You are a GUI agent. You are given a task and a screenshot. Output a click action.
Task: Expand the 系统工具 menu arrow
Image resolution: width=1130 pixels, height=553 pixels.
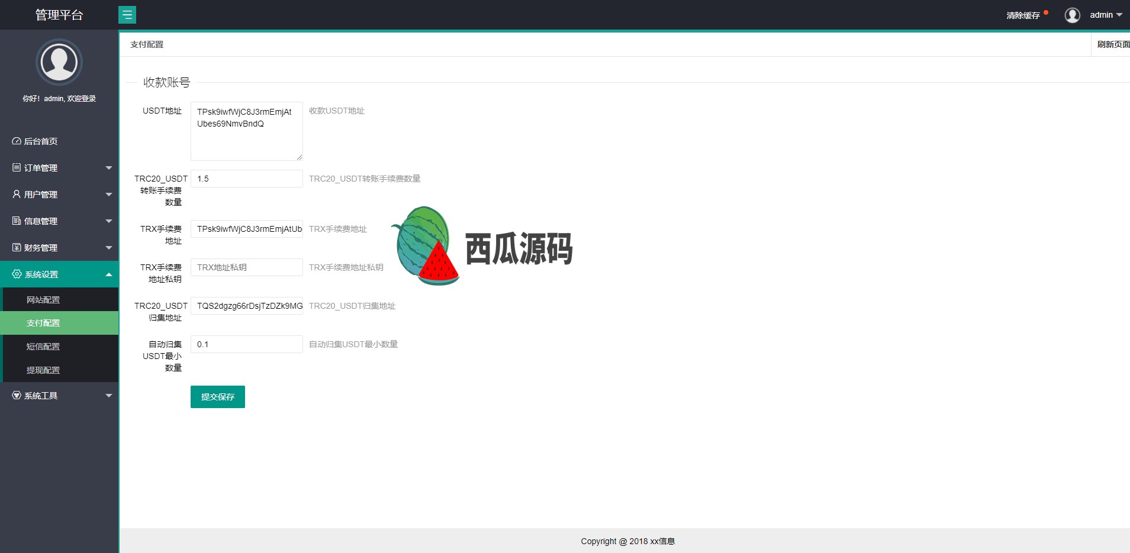(x=109, y=396)
